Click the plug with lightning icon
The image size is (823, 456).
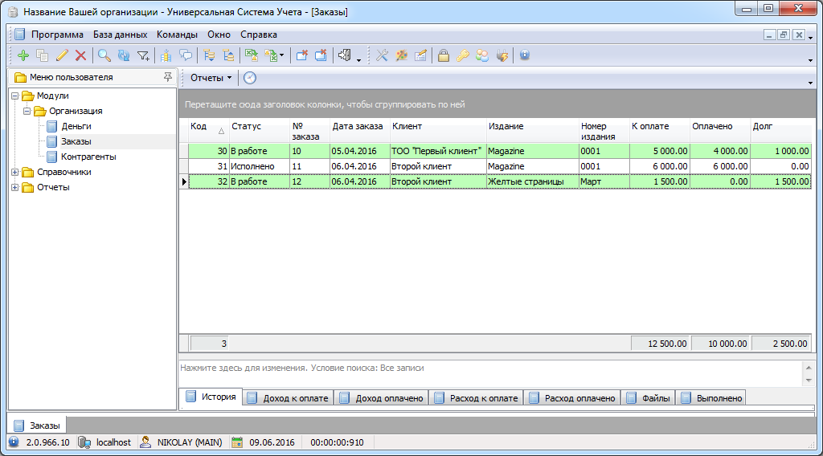(x=502, y=55)
